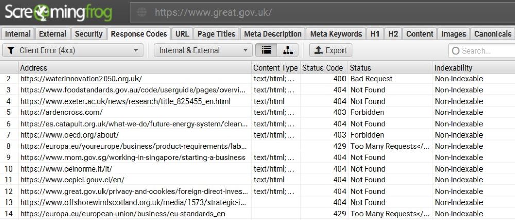Sort by Status Code column header

[324, 67]
